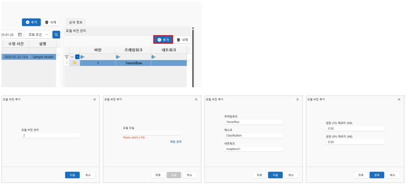Switch to the 상세 정보 tab
The height and width of the screenshot is (186, 408).
(x=75, y=22)
